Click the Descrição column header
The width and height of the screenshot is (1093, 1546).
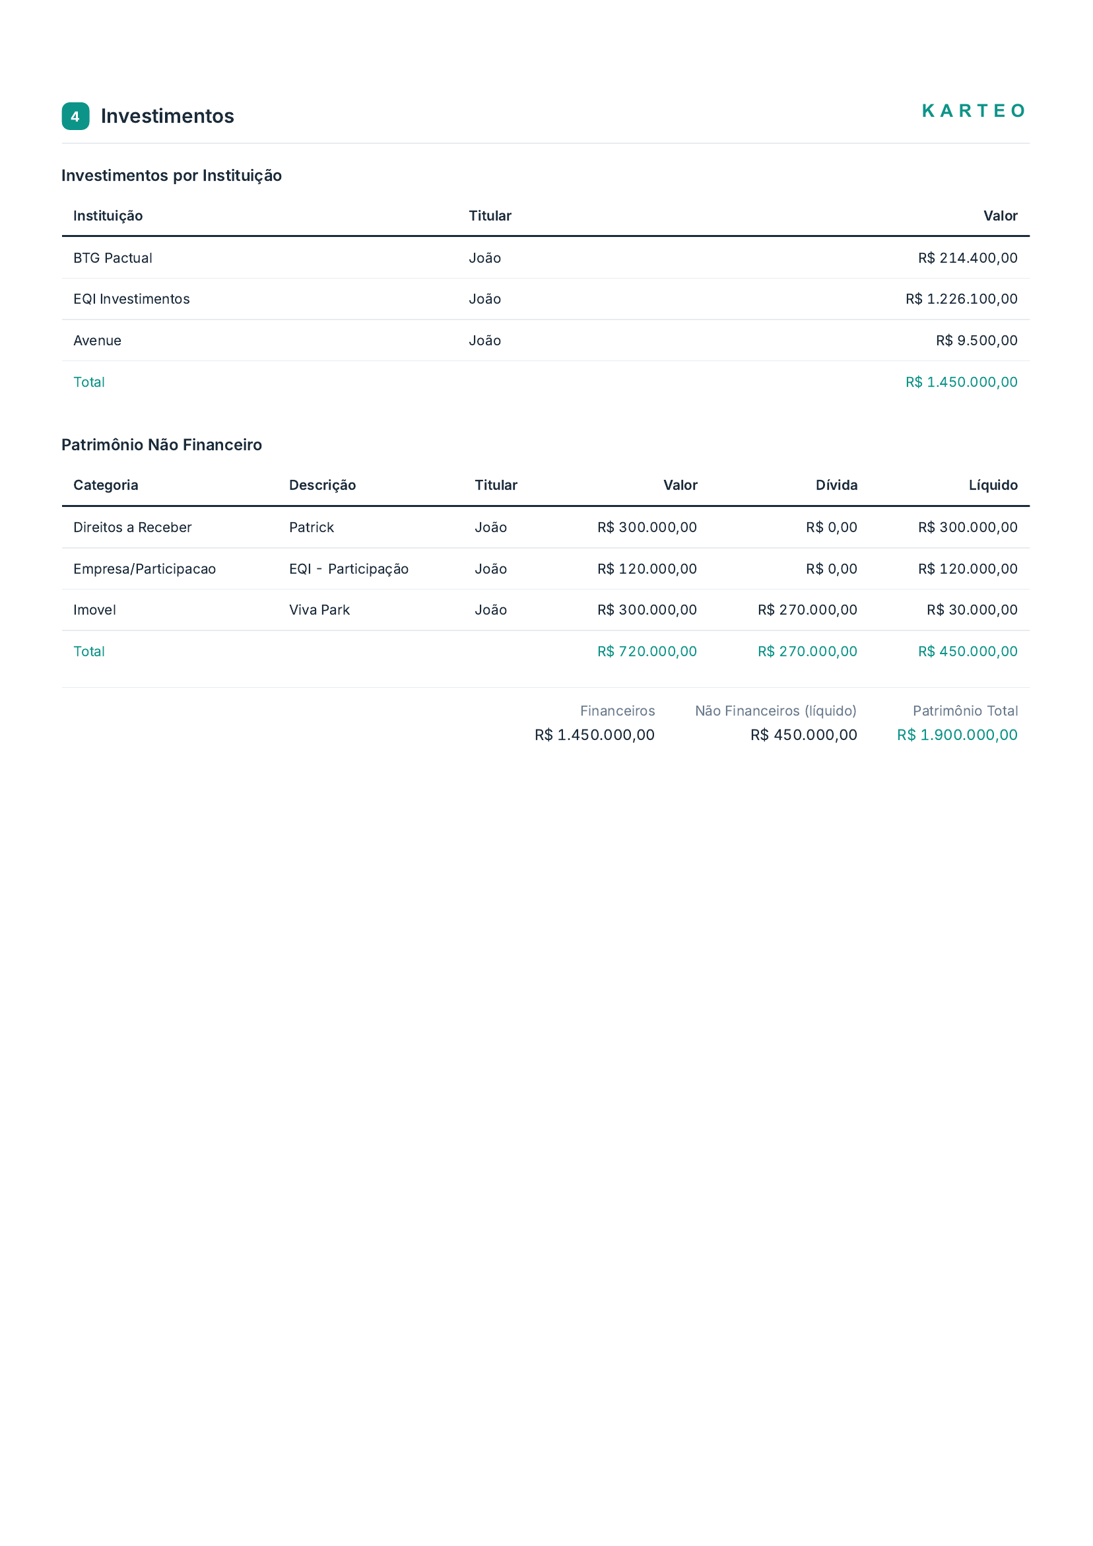click(323, 485)
